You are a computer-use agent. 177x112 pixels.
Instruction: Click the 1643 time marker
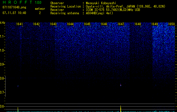pos(53,24)
